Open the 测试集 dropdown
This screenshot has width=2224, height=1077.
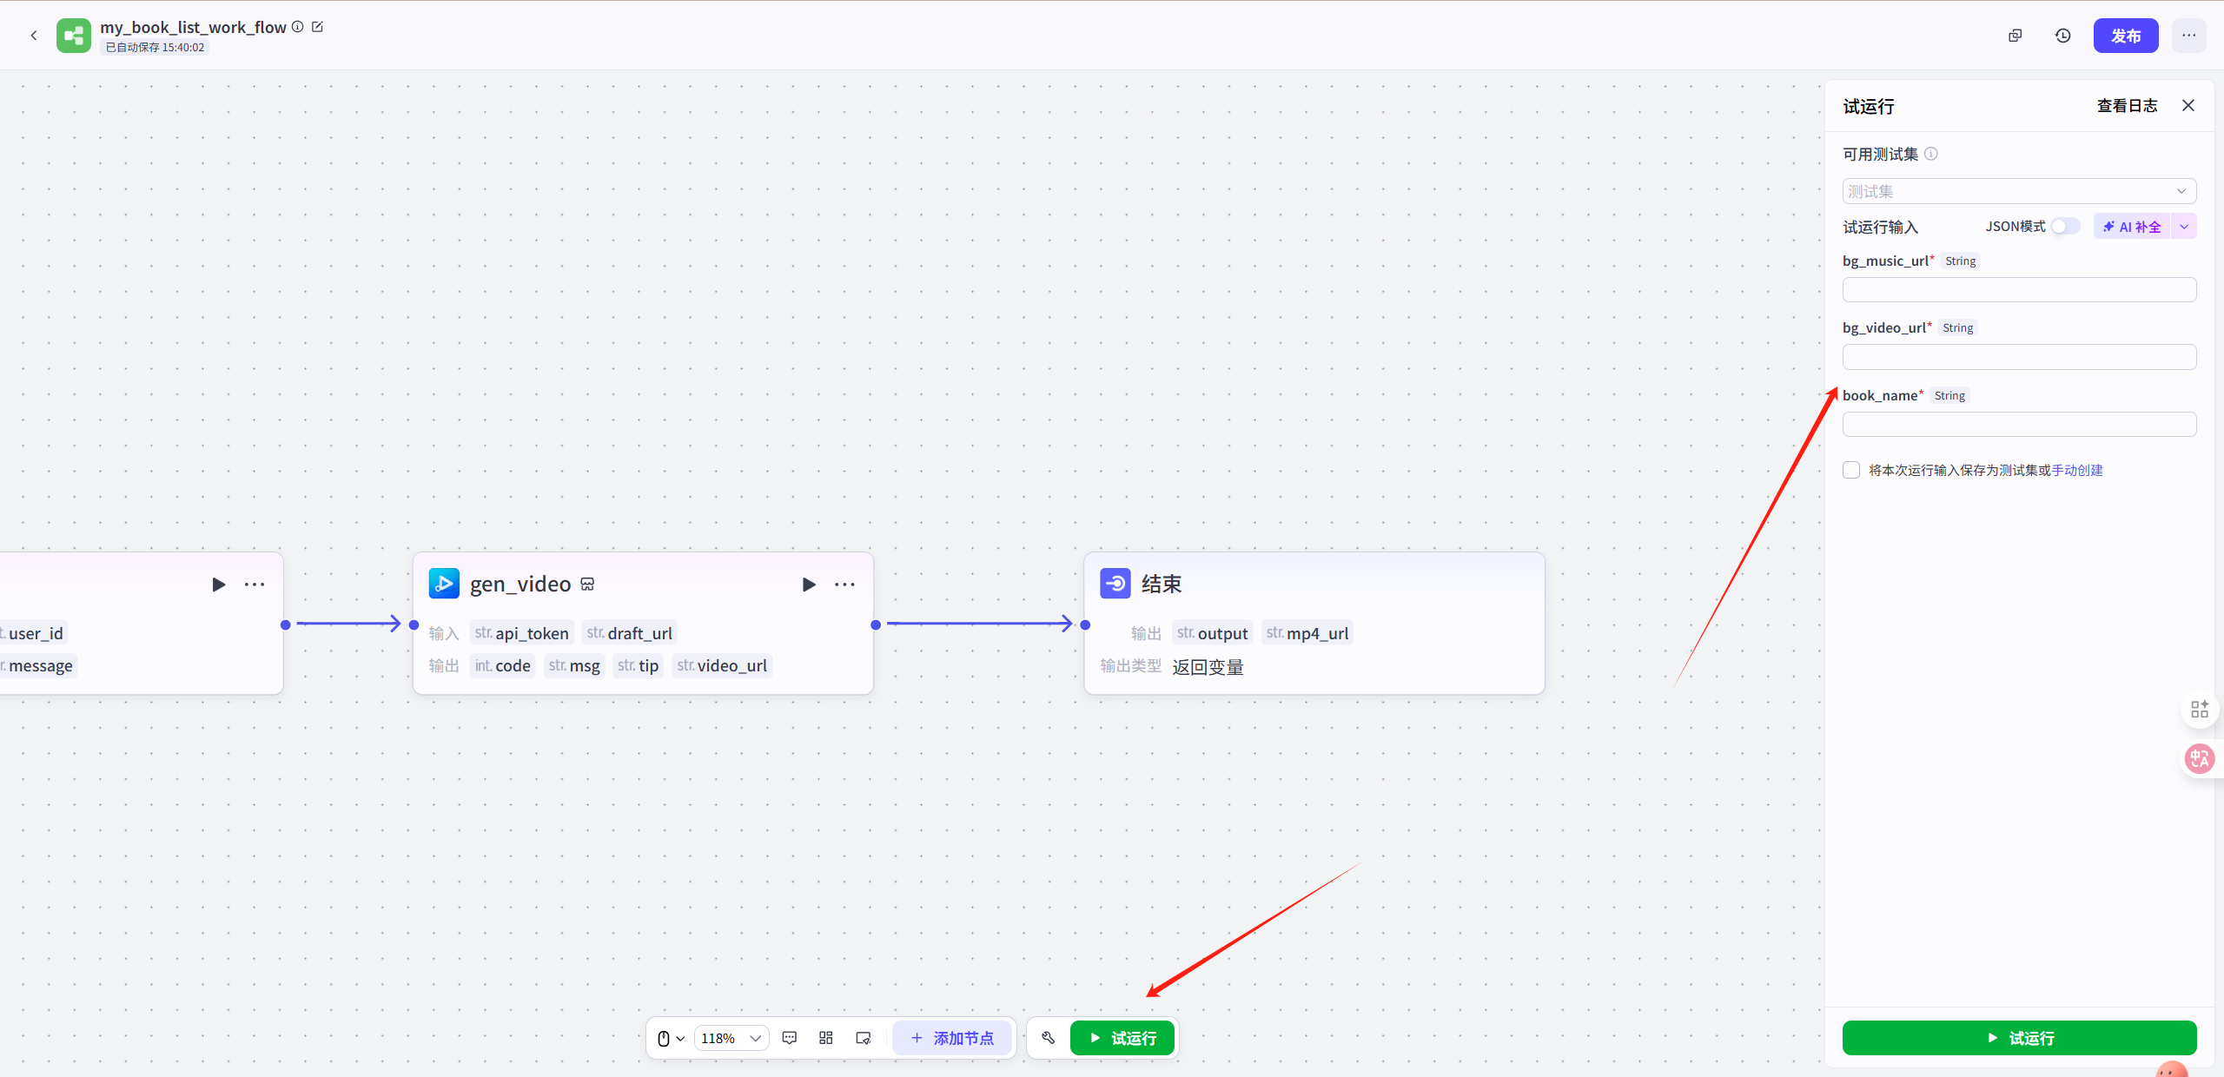coord(2018,191)
